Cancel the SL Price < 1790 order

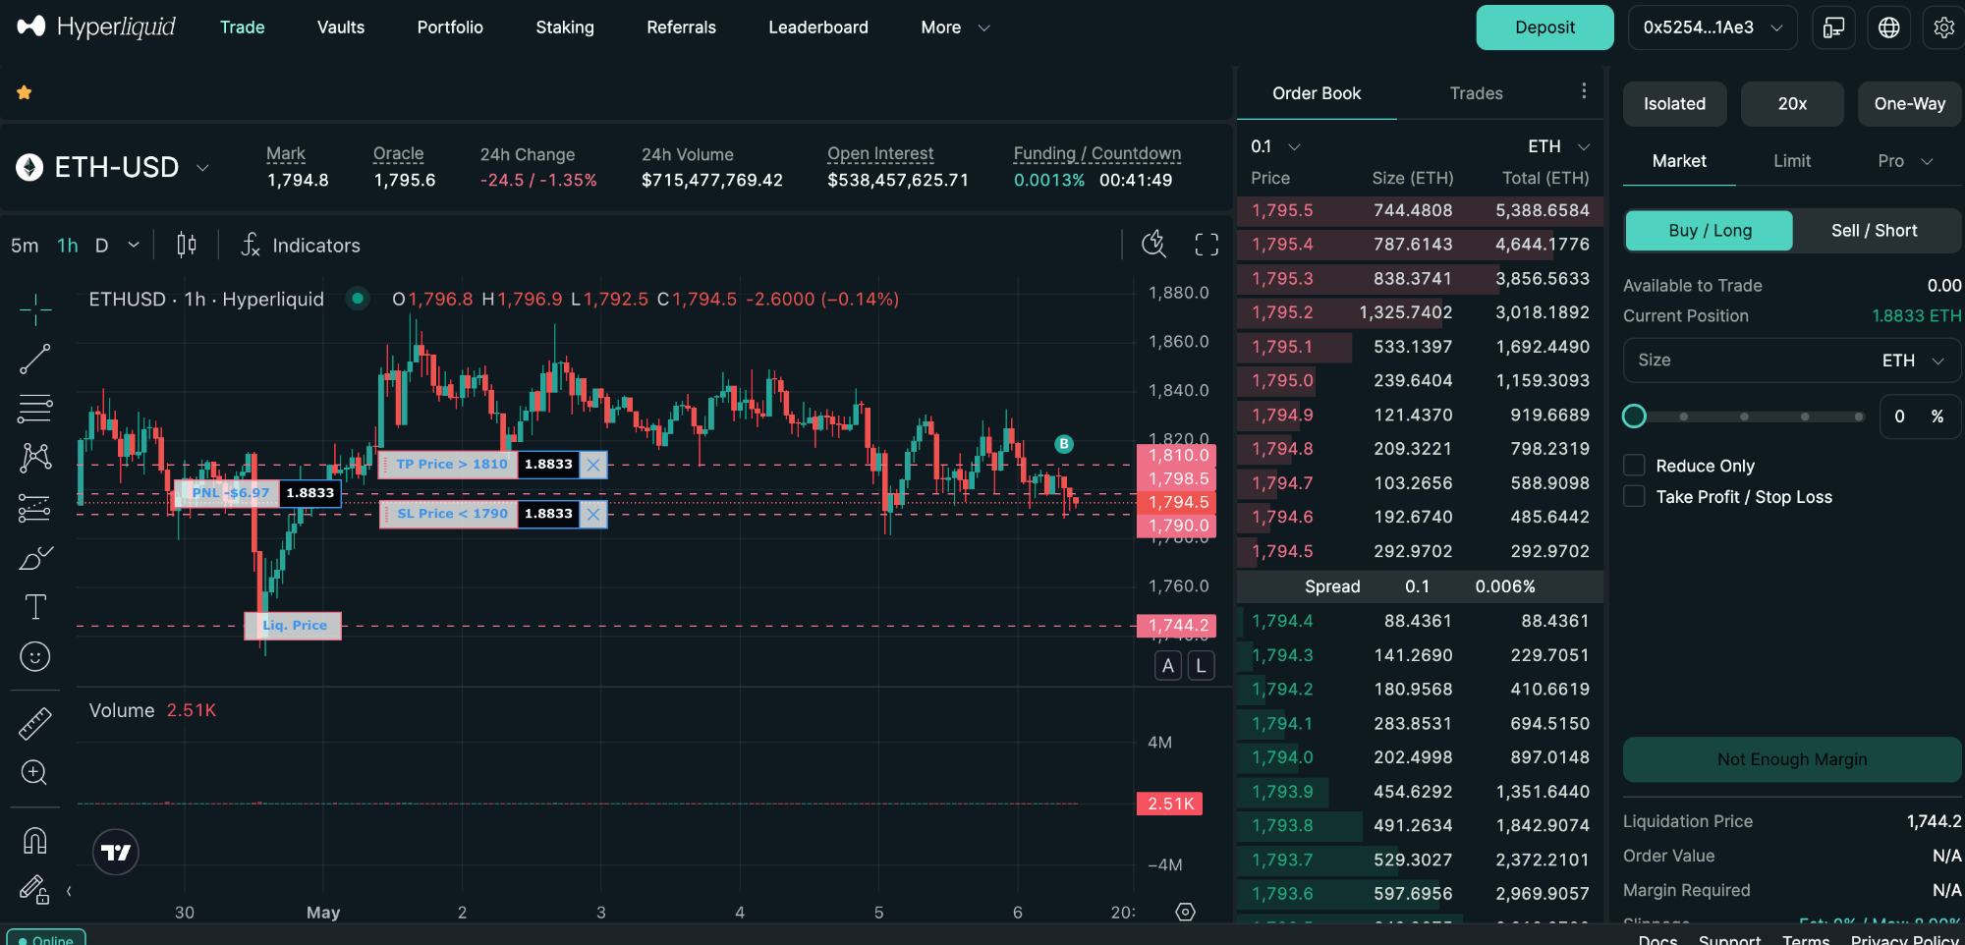(593, 514)
